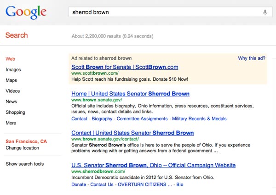Screen dimensions: 276x195
Task: Select the Images search category
Action: (13, 70)
